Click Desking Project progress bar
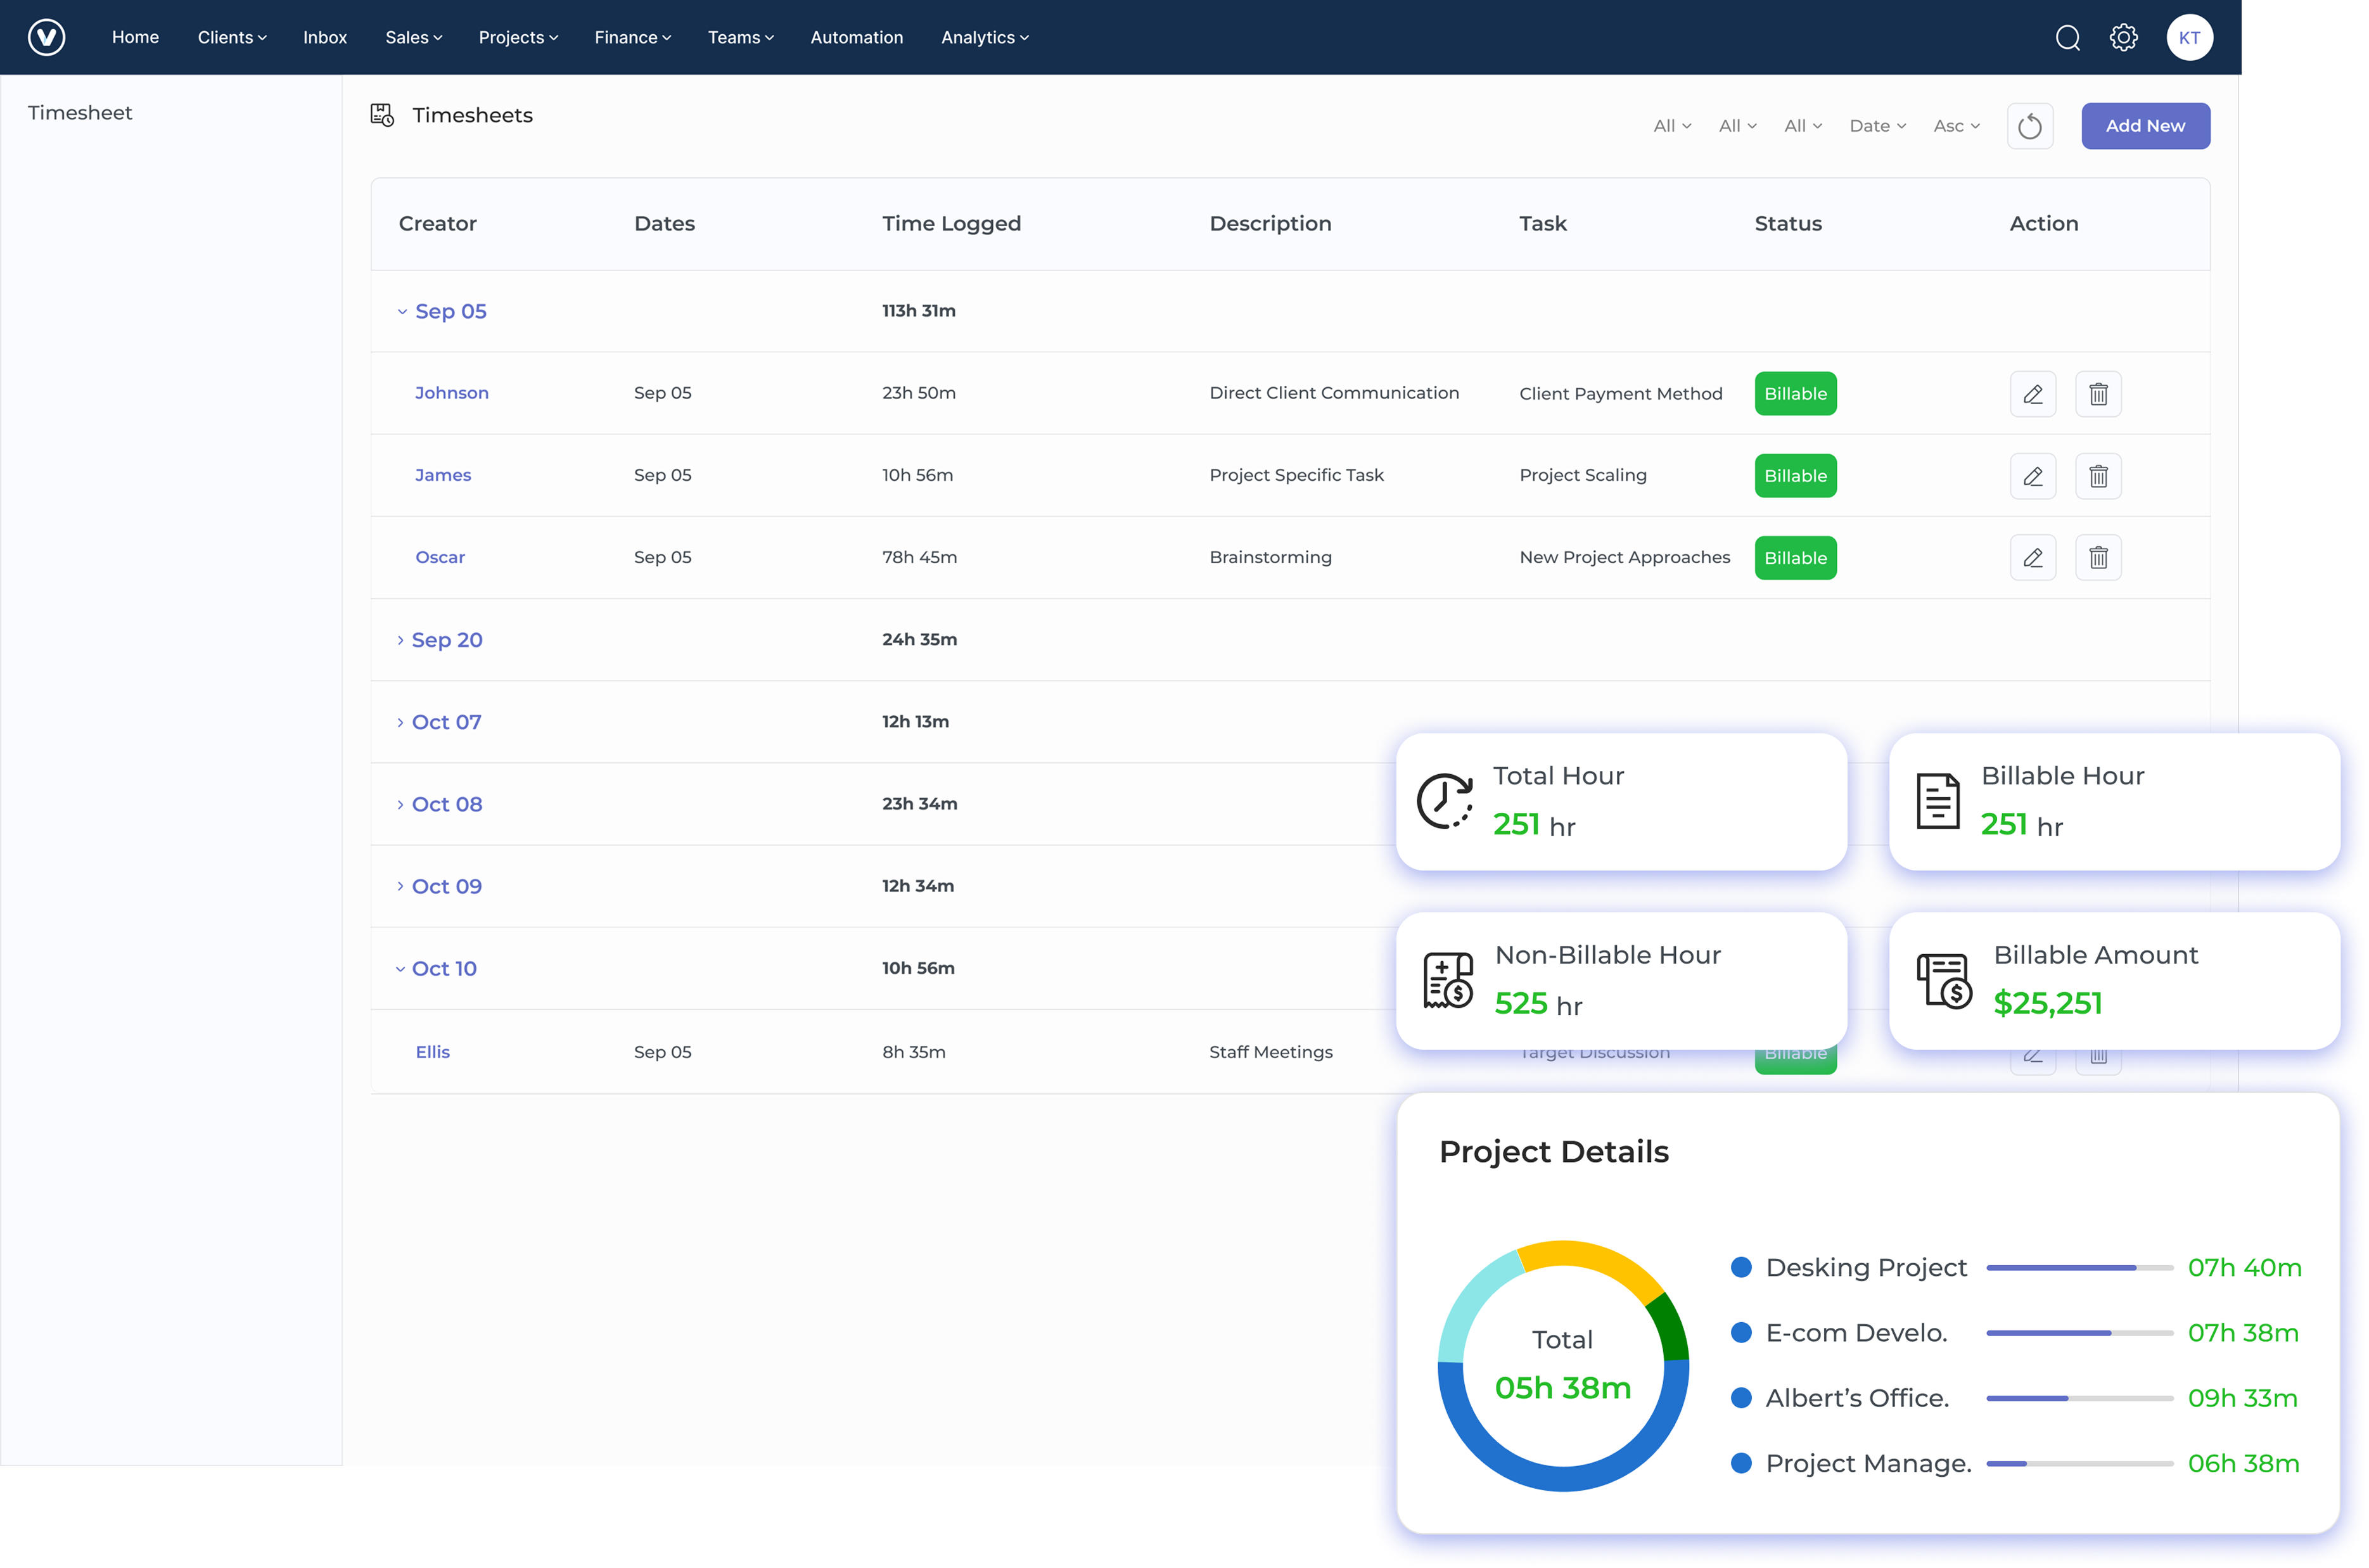The image size is (2369, 1568). [2079, 1267]
